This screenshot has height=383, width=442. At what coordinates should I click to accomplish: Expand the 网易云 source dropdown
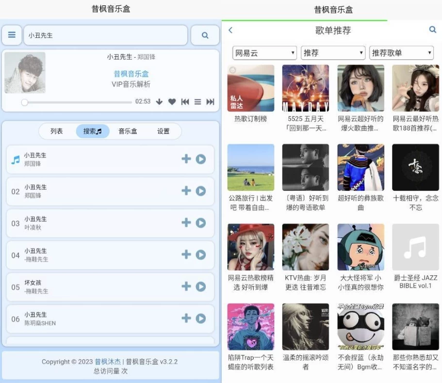tap(264, 53)
